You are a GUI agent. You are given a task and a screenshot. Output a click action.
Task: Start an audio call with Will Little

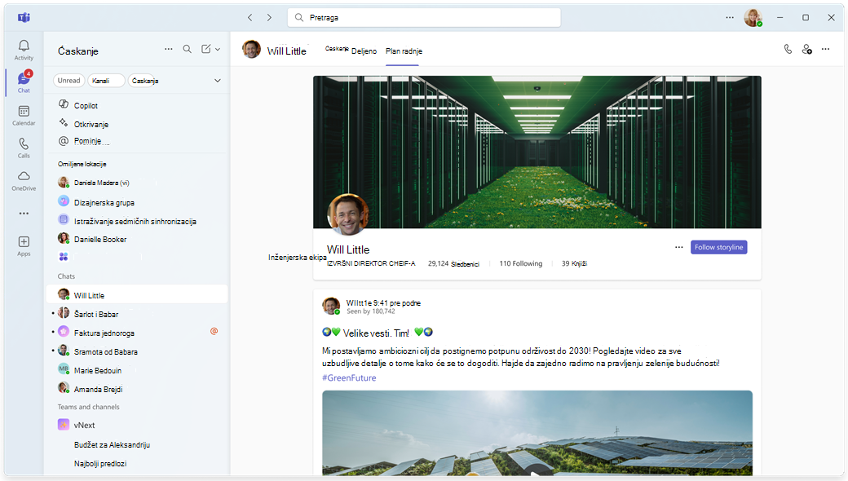point(788,49)
